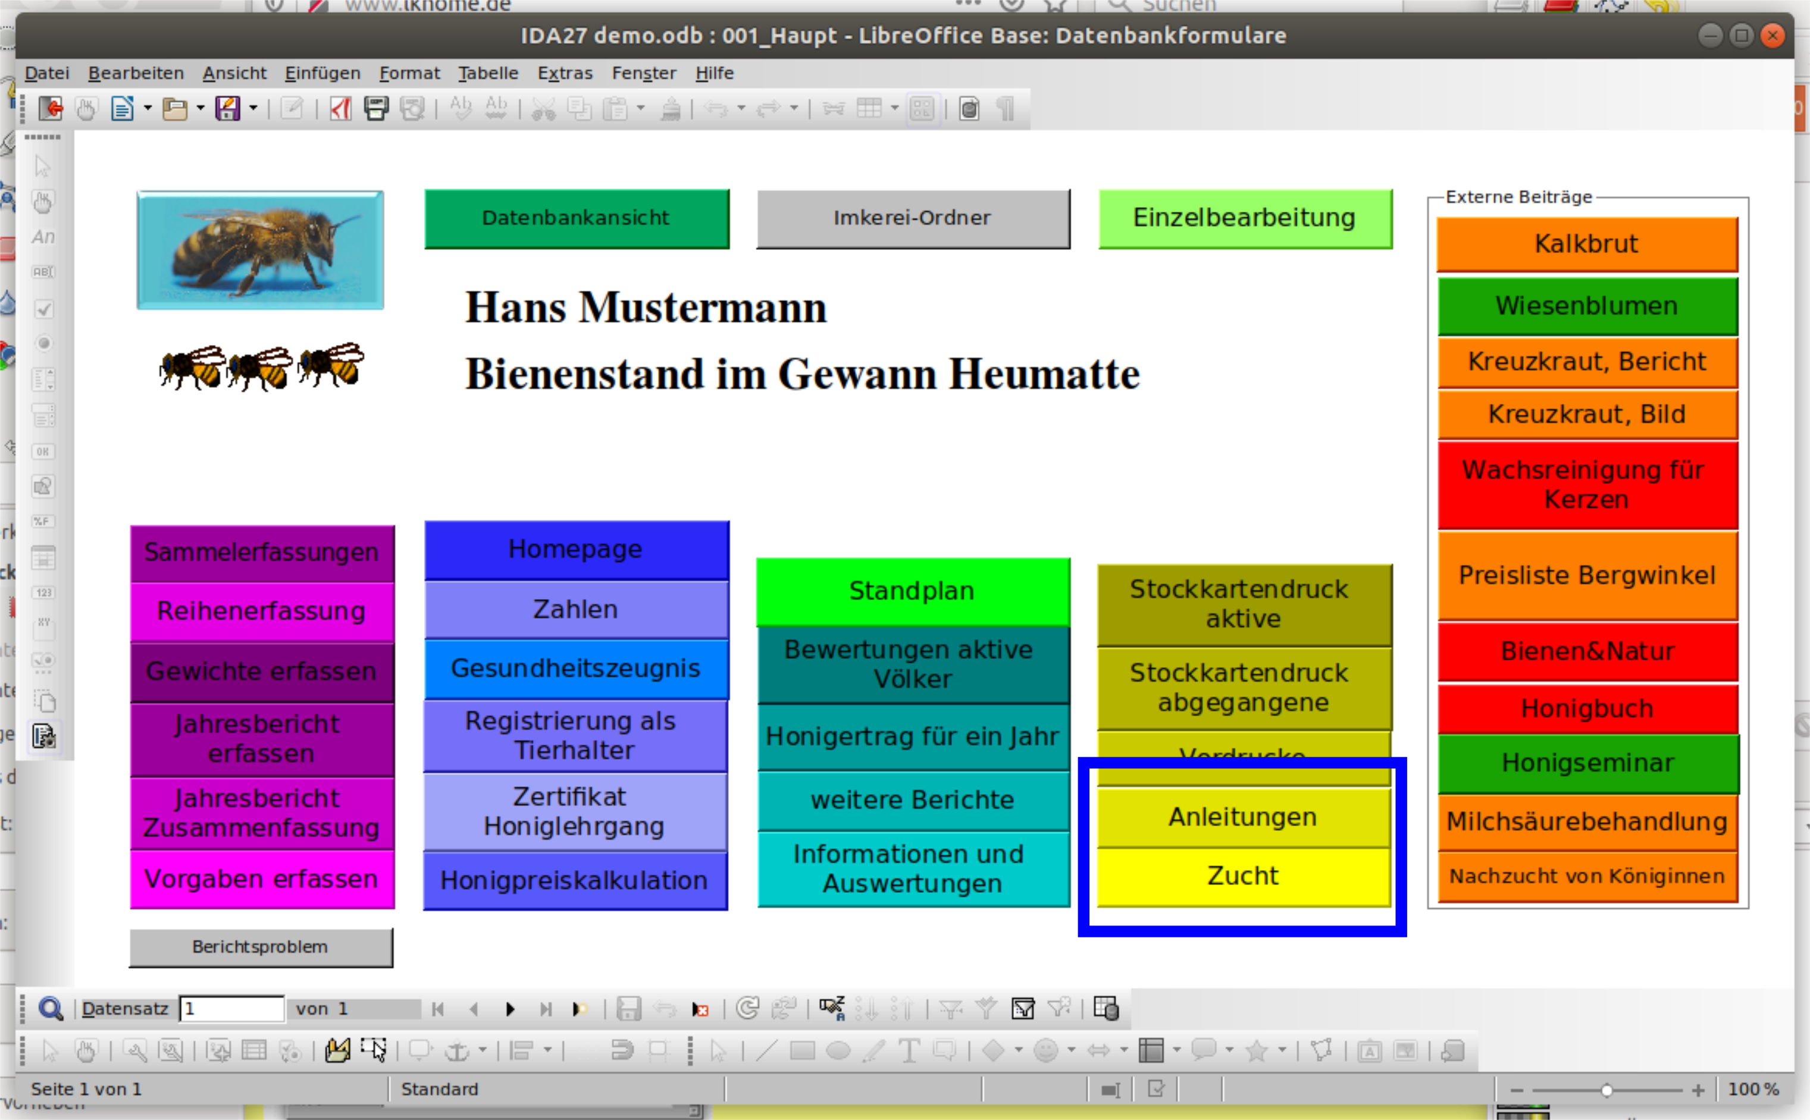Open the Datei menu
This screenshot has height=1120, width=1810.
click(x=46, y=73)
